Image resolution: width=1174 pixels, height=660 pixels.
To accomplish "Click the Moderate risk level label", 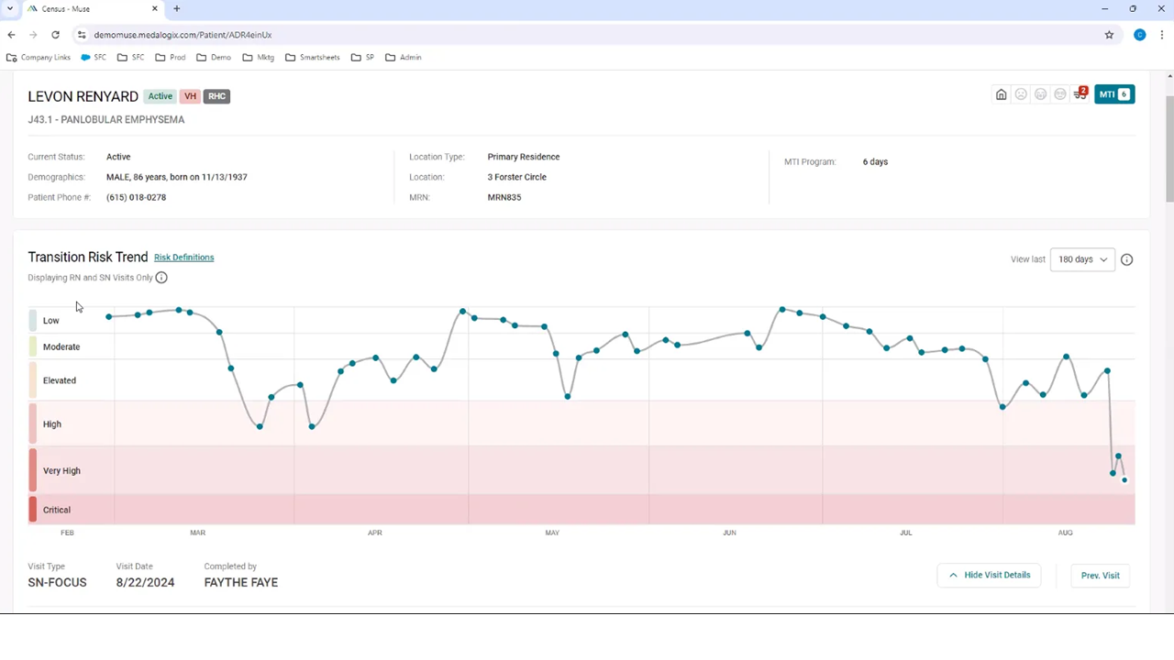I will [61, 346].
